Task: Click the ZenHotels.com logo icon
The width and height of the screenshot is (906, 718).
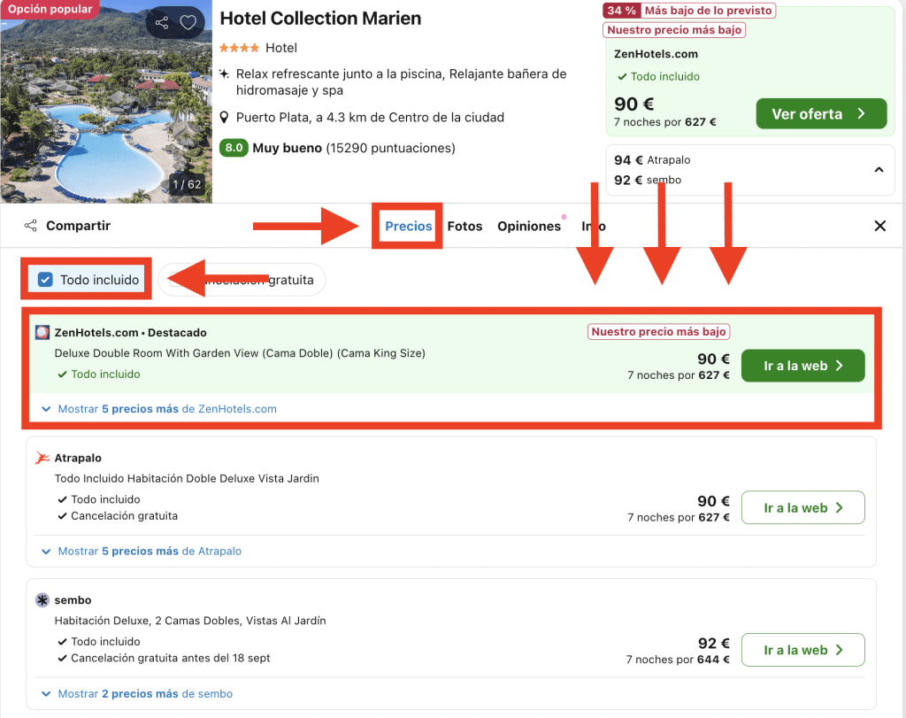Action: click(x=42, y=333)
